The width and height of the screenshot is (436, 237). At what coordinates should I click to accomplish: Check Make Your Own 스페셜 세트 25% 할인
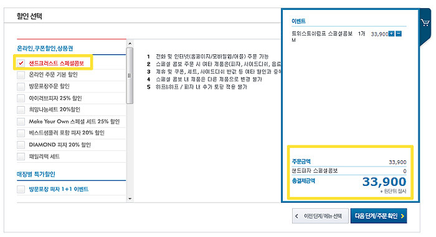pos(21,122)
